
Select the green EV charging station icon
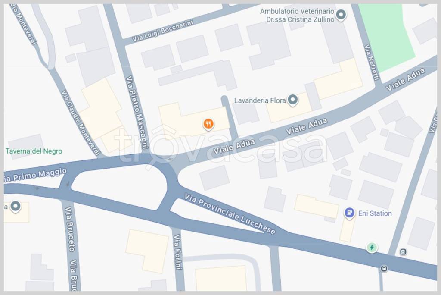tap(372, 248)
